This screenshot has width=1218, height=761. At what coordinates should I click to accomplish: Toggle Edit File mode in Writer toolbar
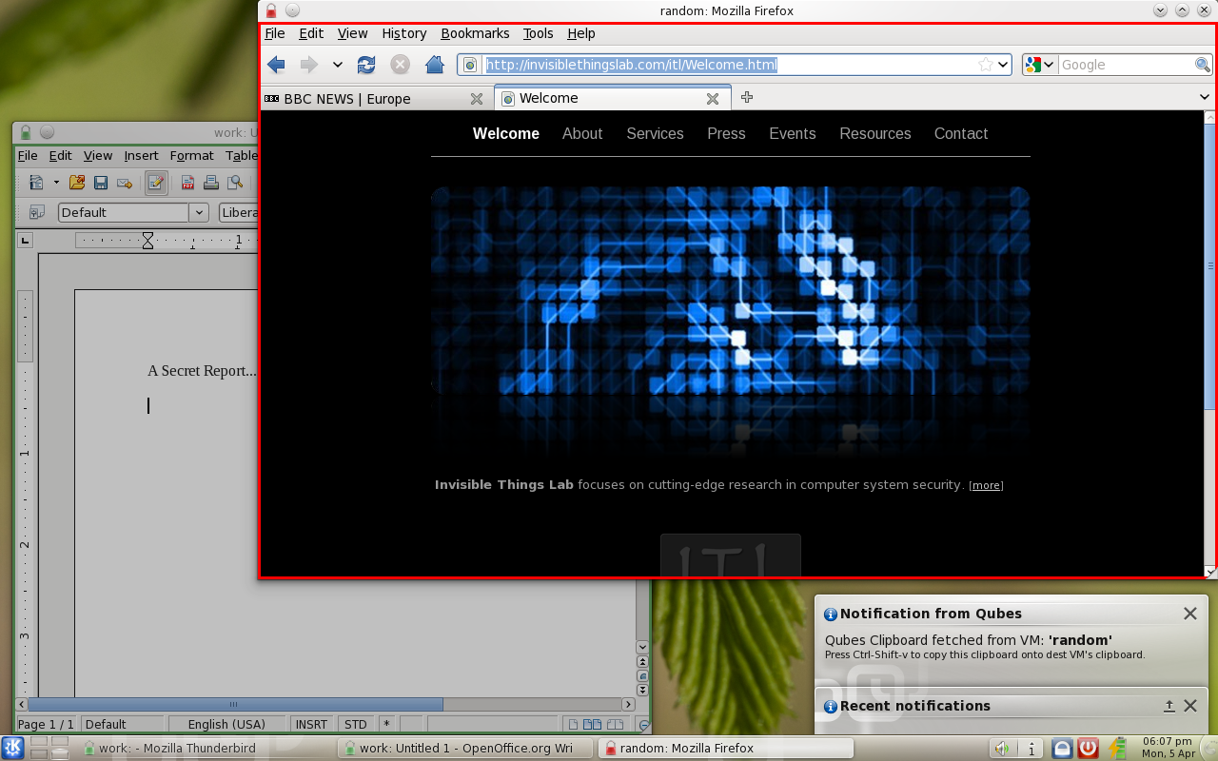pyautogui.click(x=157, y=183)
